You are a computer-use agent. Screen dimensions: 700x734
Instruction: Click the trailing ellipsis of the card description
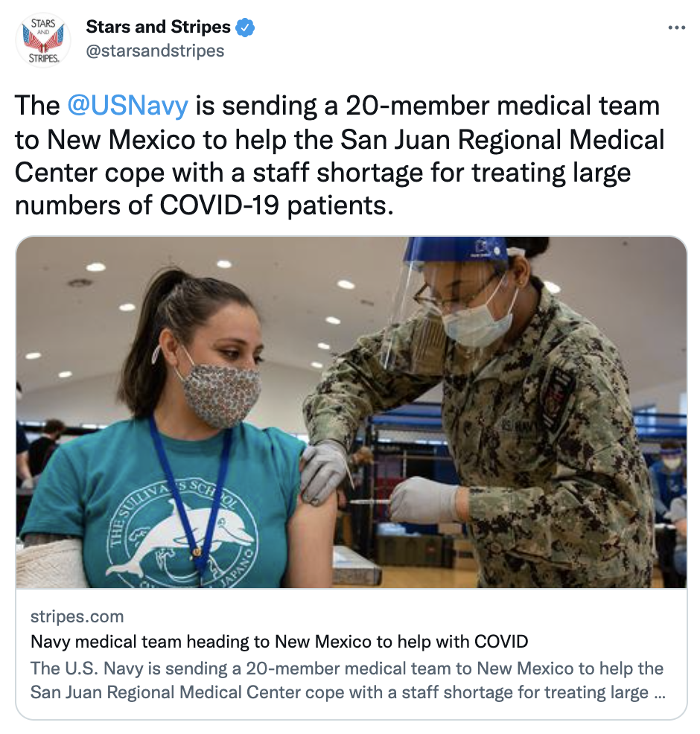tap(659, 693)
